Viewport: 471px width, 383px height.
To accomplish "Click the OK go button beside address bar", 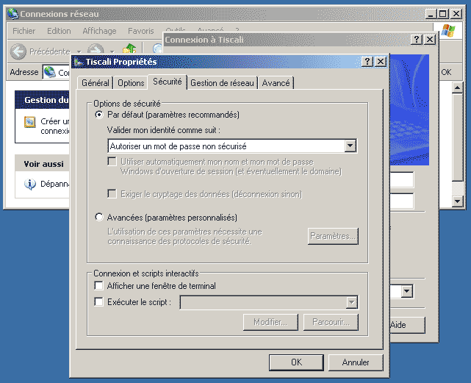I will pos(446,72).
